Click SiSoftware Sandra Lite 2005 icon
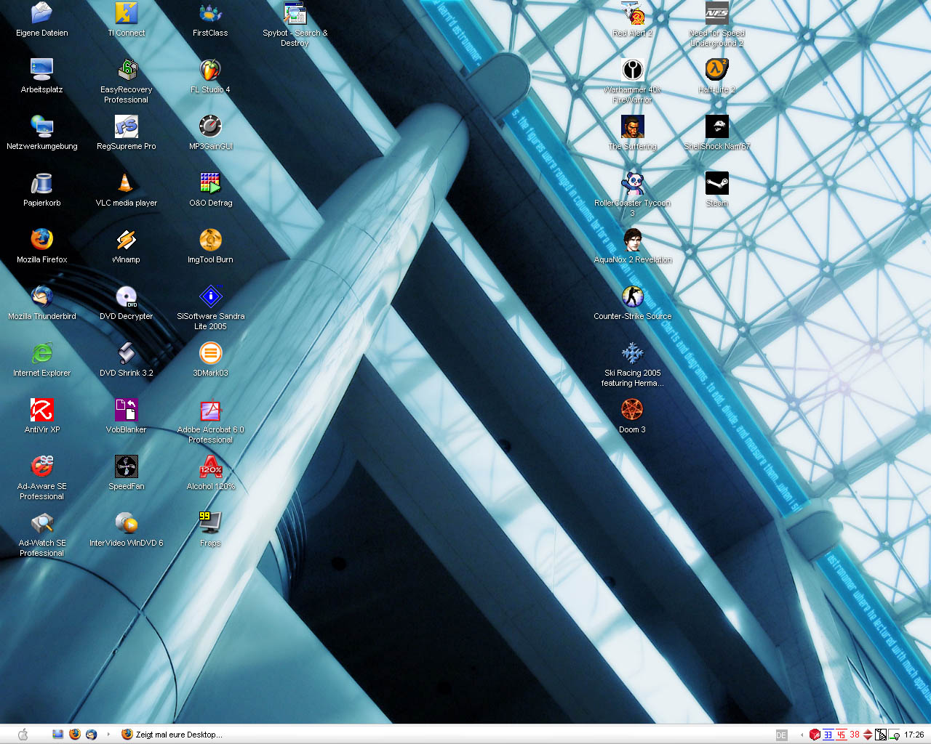The height and width of the screenshot is (744, 931). 211,296
